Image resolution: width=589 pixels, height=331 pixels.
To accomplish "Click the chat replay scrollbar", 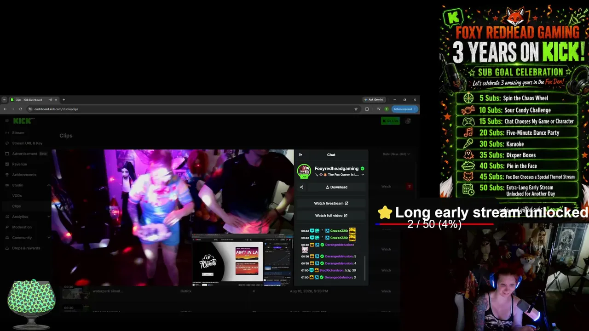I will [365, 268].
